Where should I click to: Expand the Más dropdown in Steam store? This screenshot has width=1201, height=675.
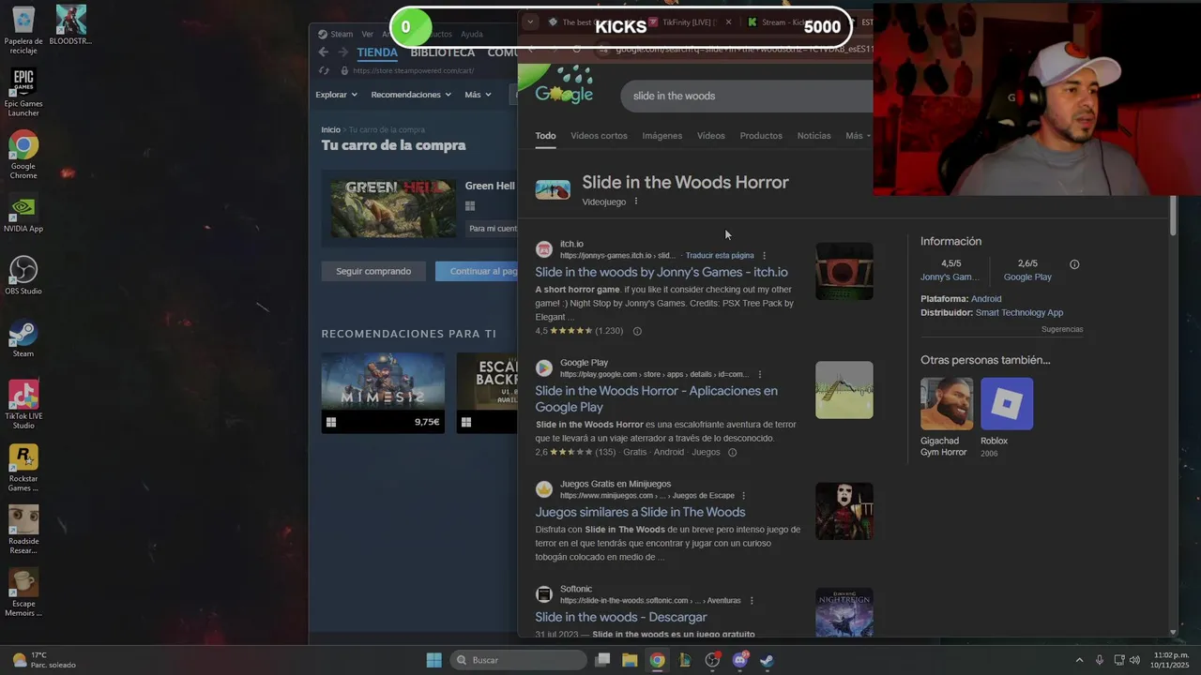(x=479, y=95)
